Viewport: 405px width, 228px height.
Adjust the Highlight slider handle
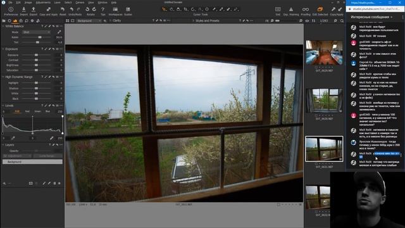[x=36, y=83]
